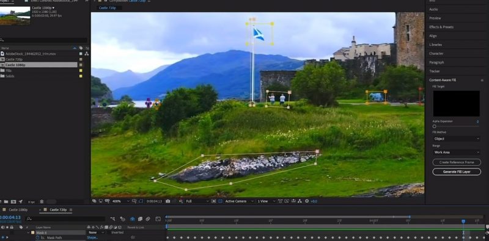Click the Shape... link for Mask Path
The height and width of the screenshot is (241, 489).
[x=92, y=237]
